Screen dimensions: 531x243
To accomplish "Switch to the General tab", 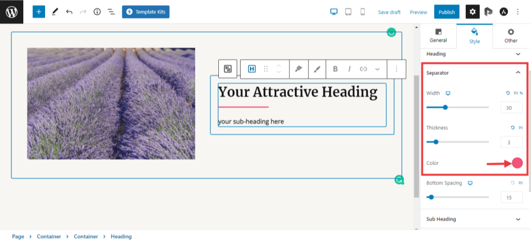I will click(438, 36).
